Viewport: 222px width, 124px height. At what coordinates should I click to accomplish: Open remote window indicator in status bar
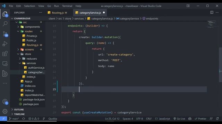point(3,118)
